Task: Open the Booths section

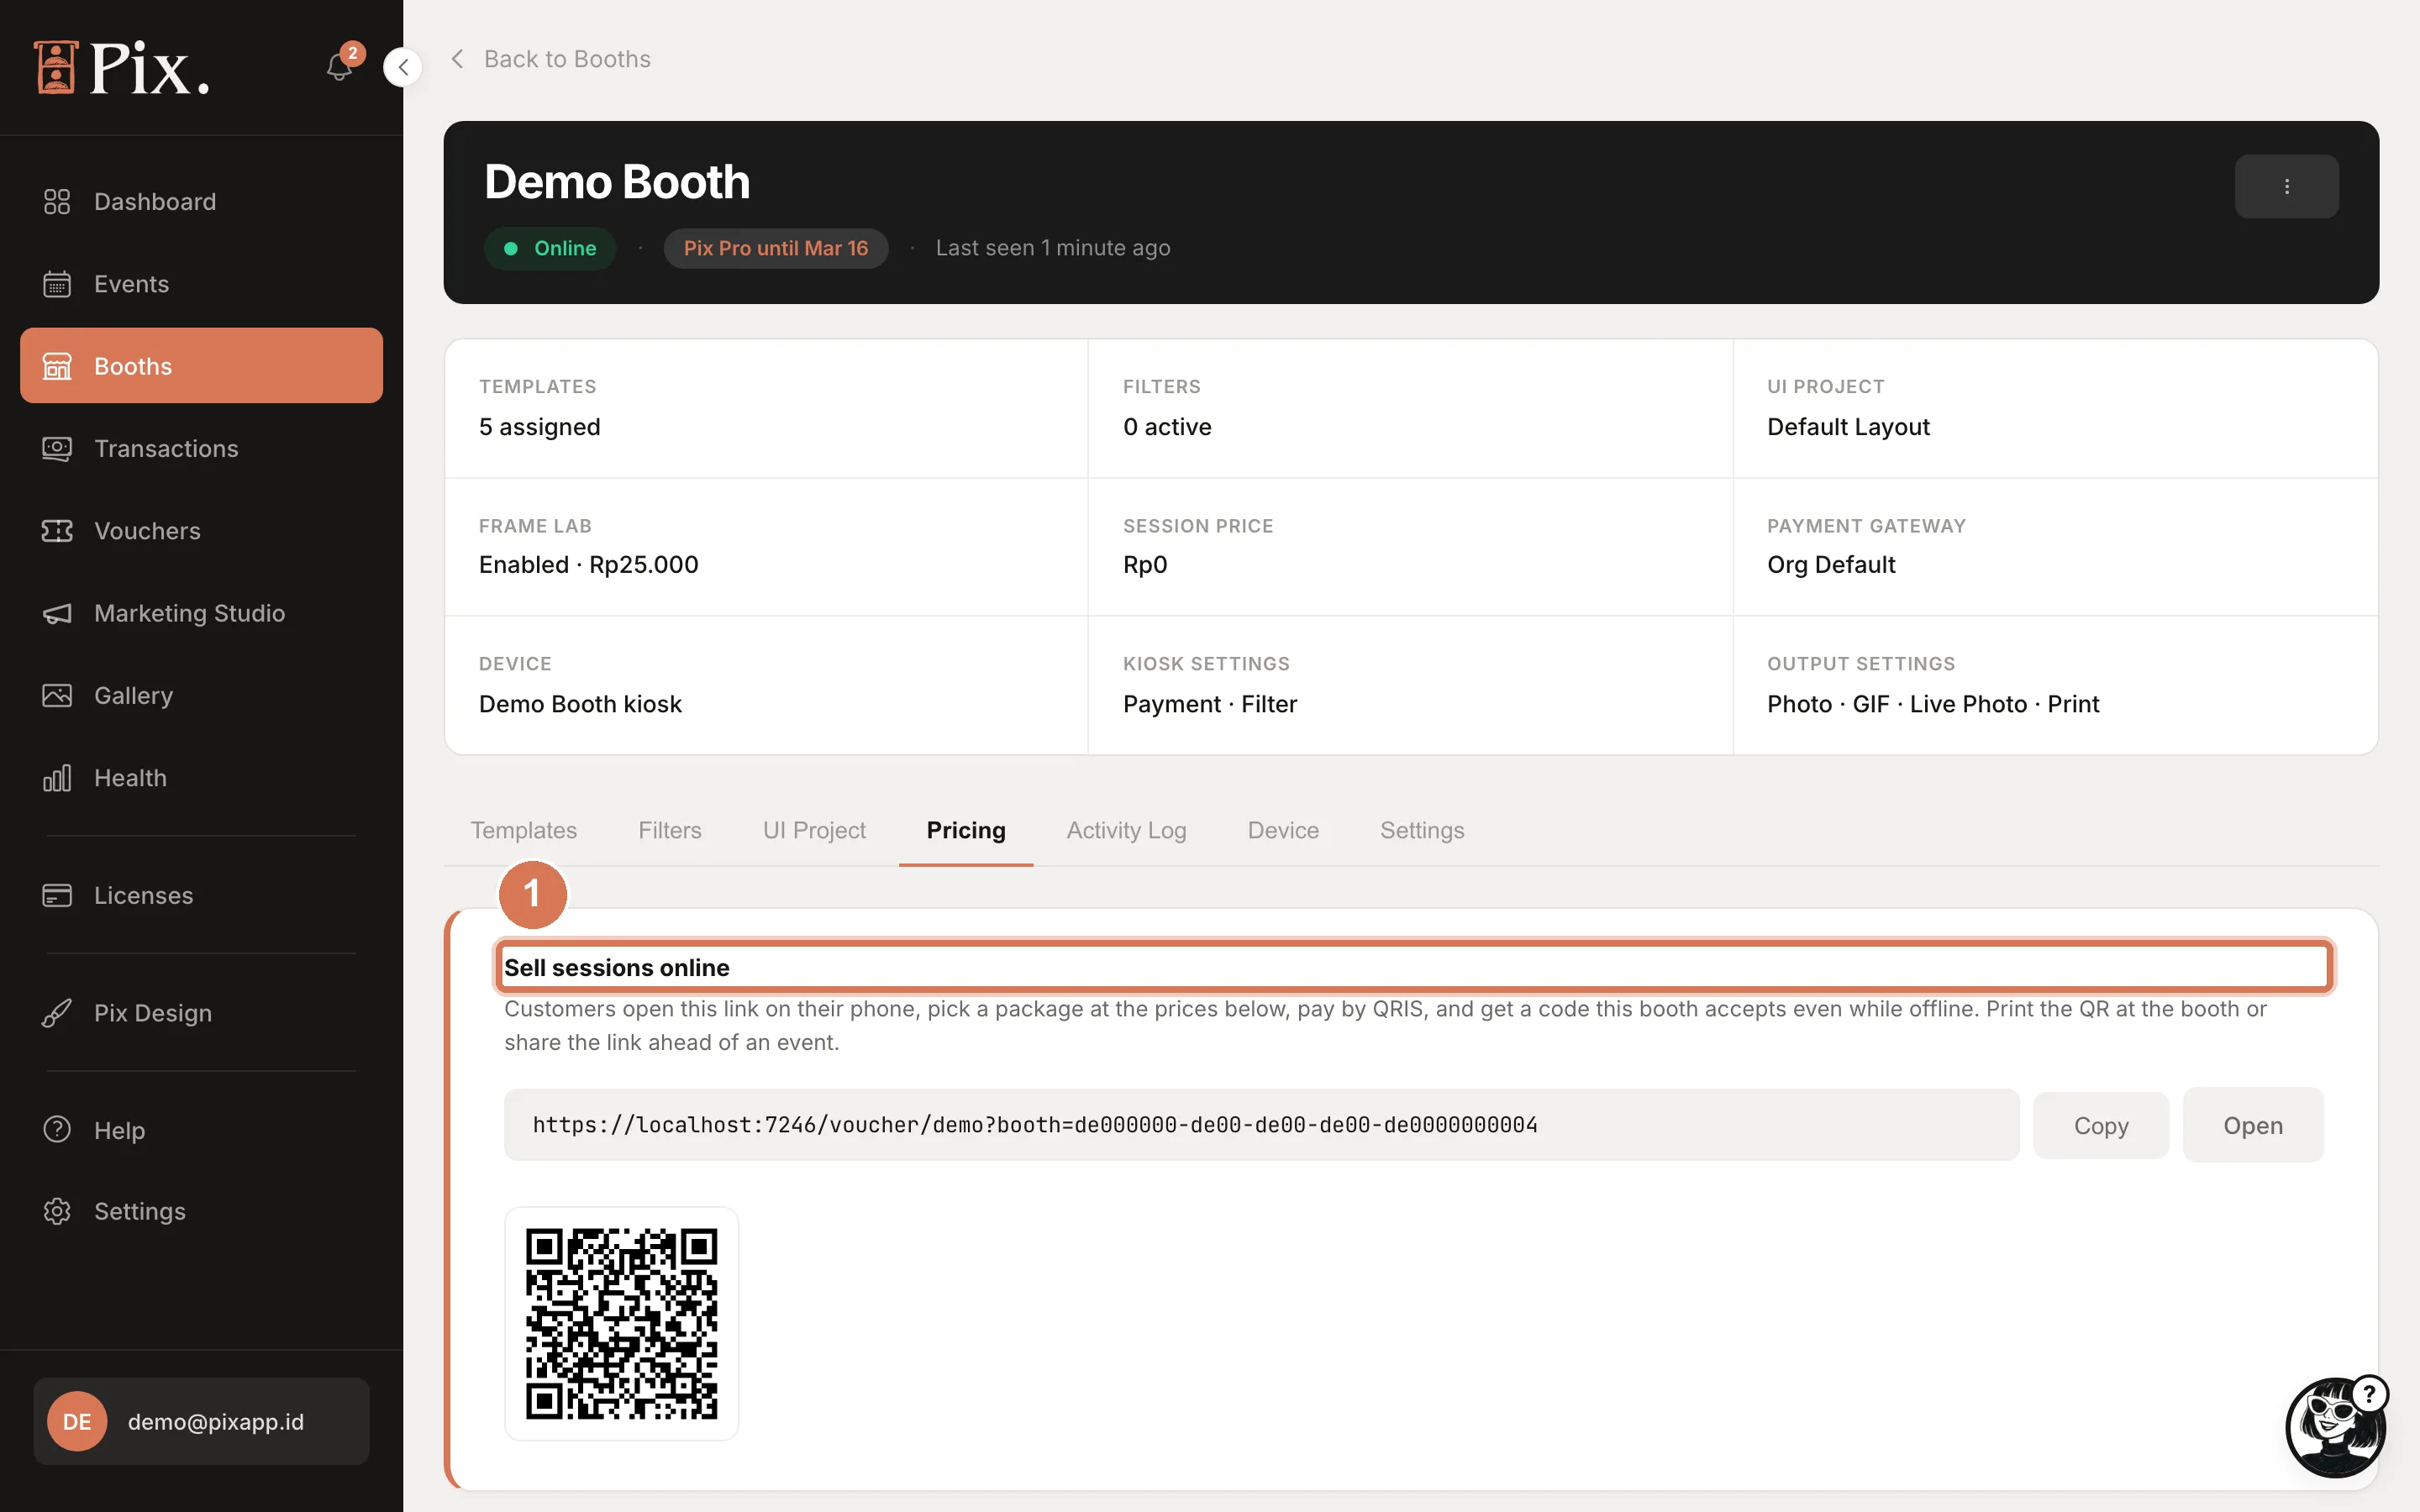Action: pyautogui.click(x=201, y=366)
